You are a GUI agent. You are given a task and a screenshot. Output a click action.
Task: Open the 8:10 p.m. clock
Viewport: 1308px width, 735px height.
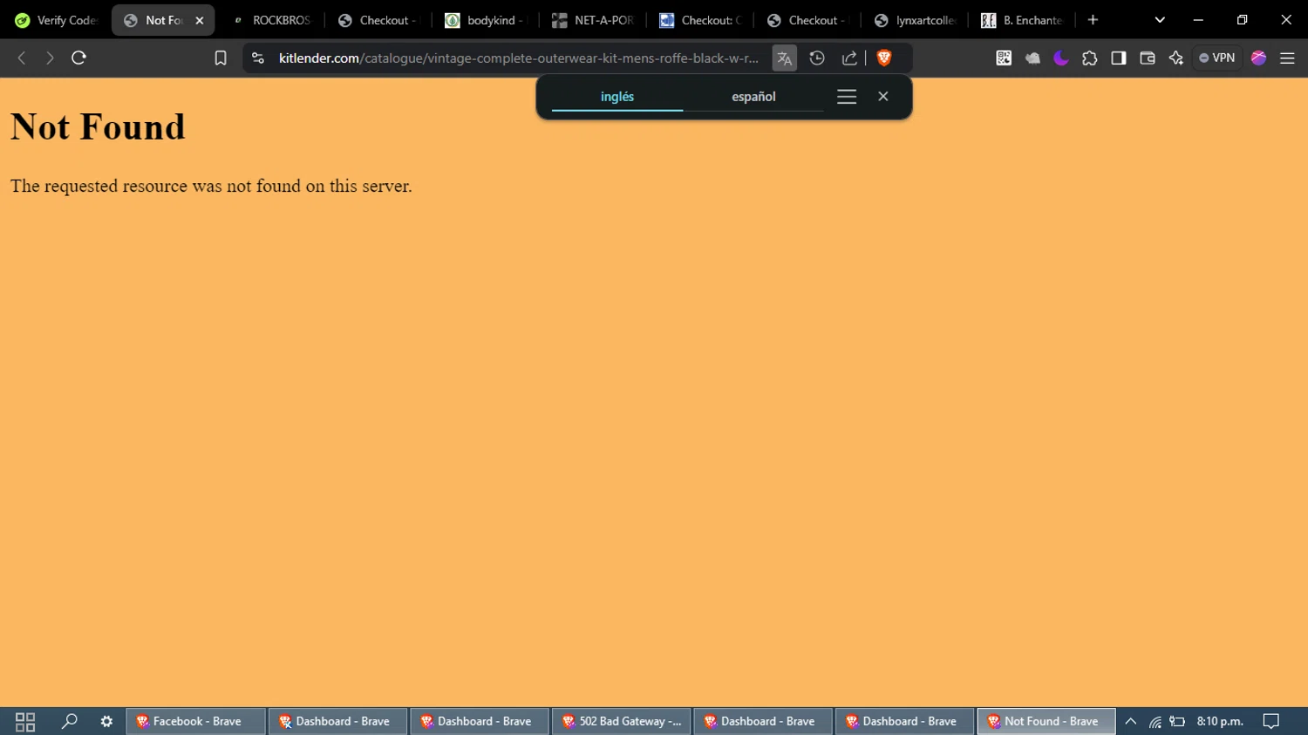pos(1220,721)
